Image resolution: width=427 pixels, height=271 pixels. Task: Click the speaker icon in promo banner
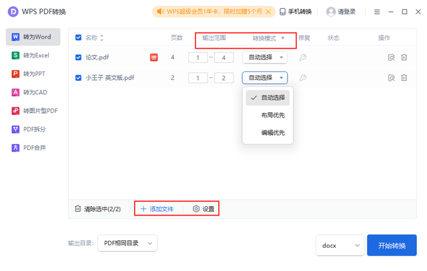click(x=160, y=11)
